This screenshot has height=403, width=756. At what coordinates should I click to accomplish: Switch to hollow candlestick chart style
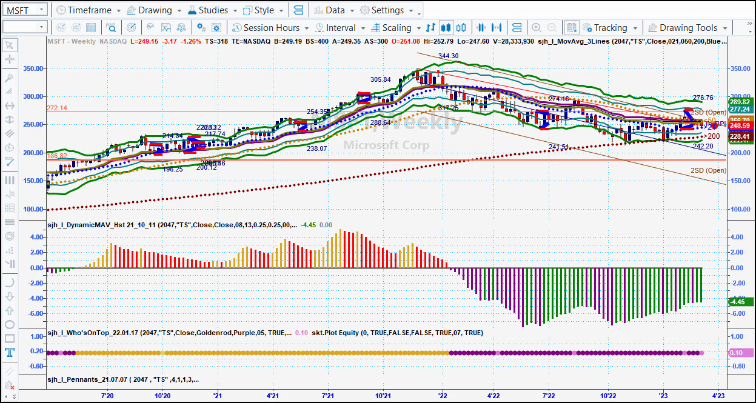point(461,27)
